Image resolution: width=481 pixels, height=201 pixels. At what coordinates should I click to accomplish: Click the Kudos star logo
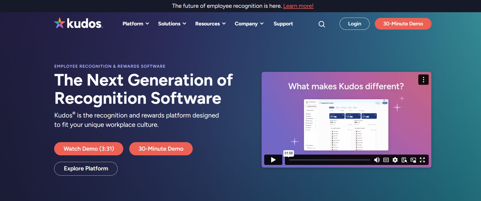click(x=60, y=23)
